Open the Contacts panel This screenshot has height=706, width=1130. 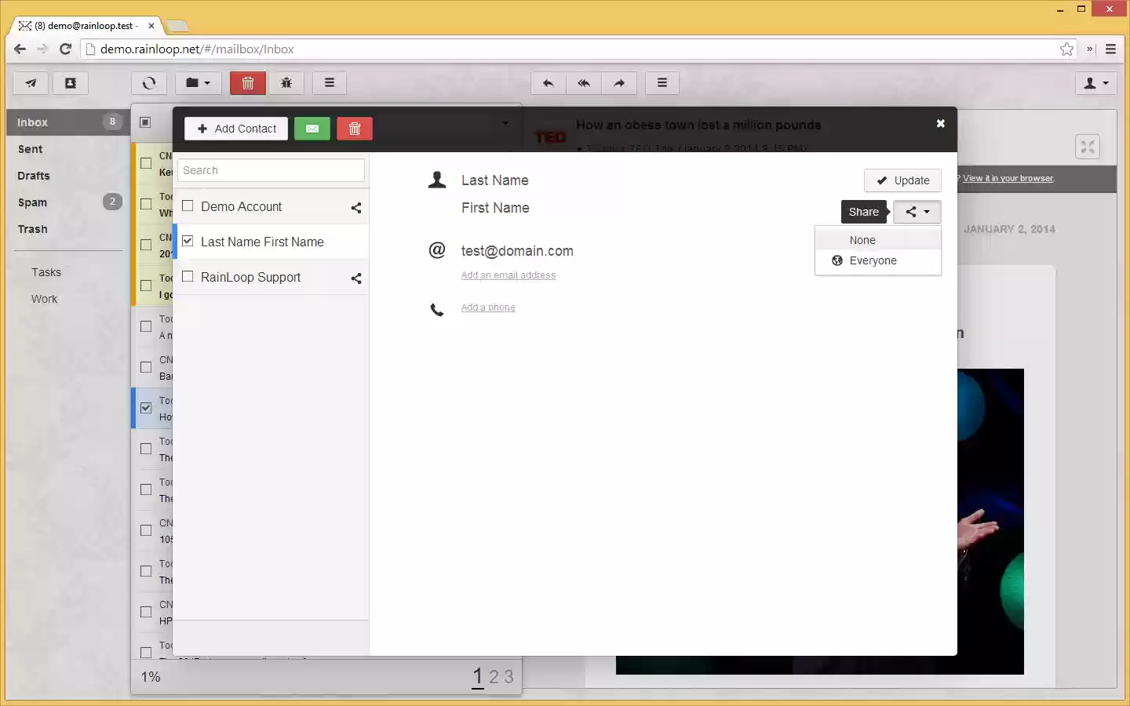(71, 83)
